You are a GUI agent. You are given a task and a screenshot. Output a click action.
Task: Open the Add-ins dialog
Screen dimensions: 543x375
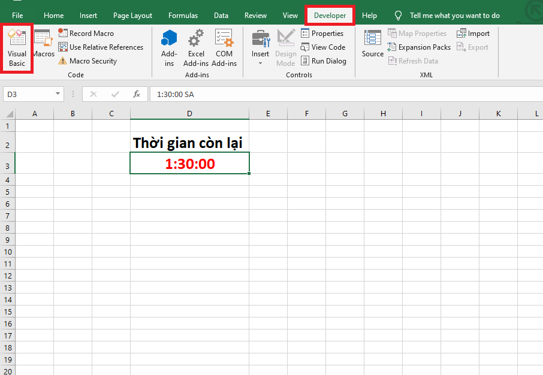coord(169,48)
